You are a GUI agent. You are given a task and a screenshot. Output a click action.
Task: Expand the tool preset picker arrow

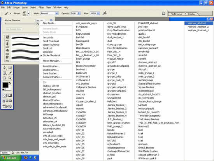(x=11, y=13)
